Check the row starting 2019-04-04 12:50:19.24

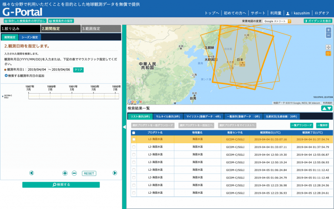point(134,162)
